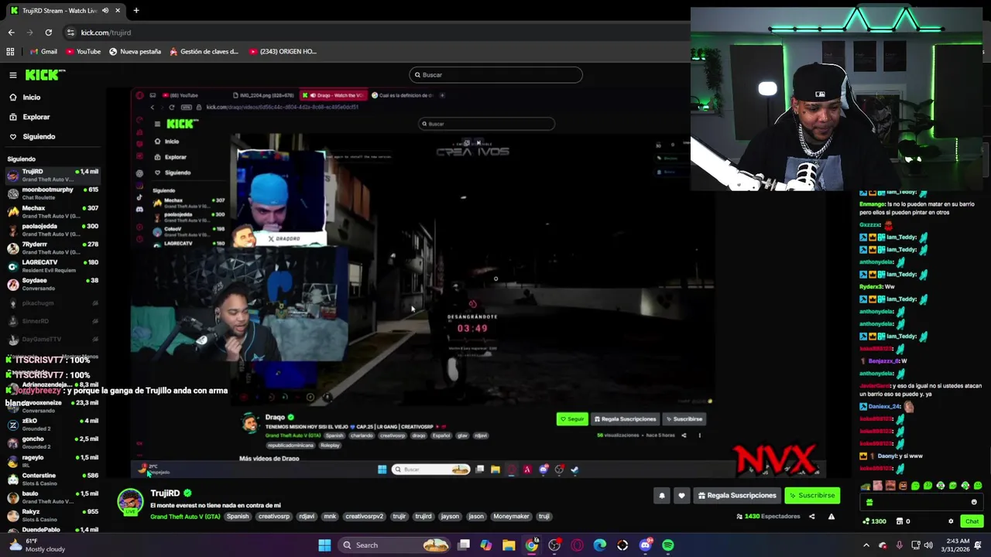Open the volume control in system tray
991x557 pixels.
928,545
